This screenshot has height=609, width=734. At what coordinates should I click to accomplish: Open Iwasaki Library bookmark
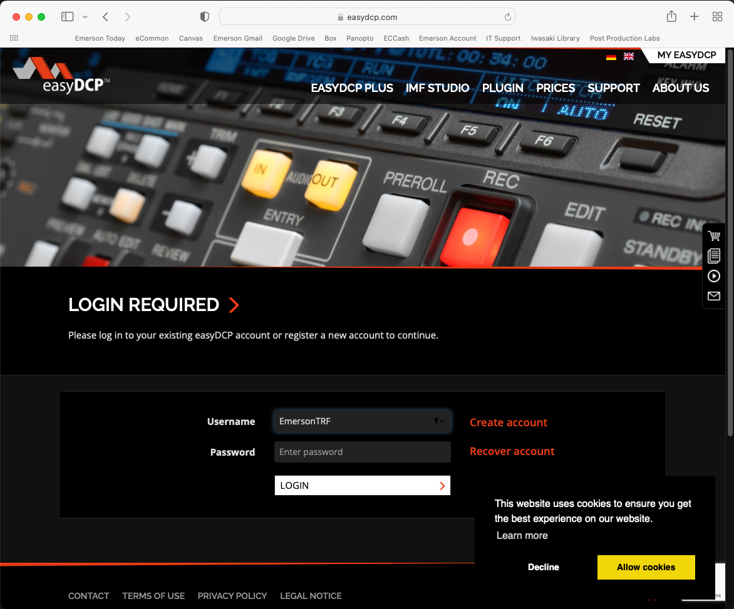555,38
